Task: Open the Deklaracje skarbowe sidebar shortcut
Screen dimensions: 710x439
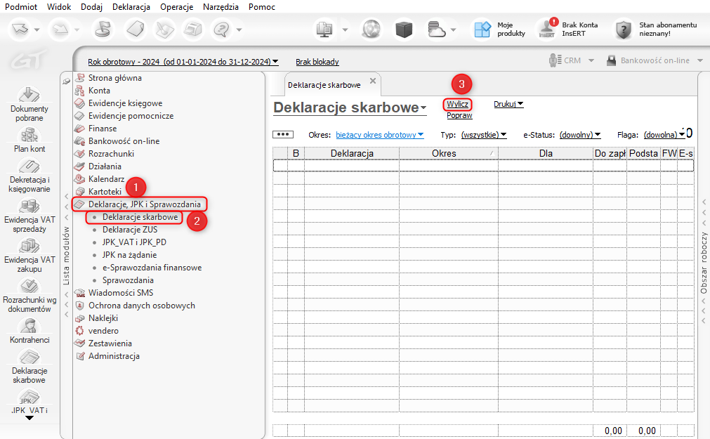Action: (29, 367)
